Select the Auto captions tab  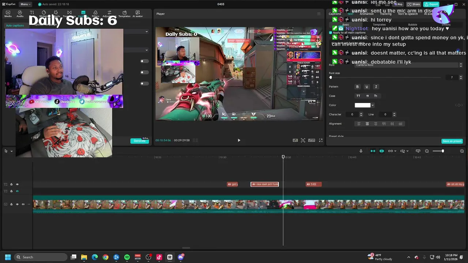[x=15, y=26]
